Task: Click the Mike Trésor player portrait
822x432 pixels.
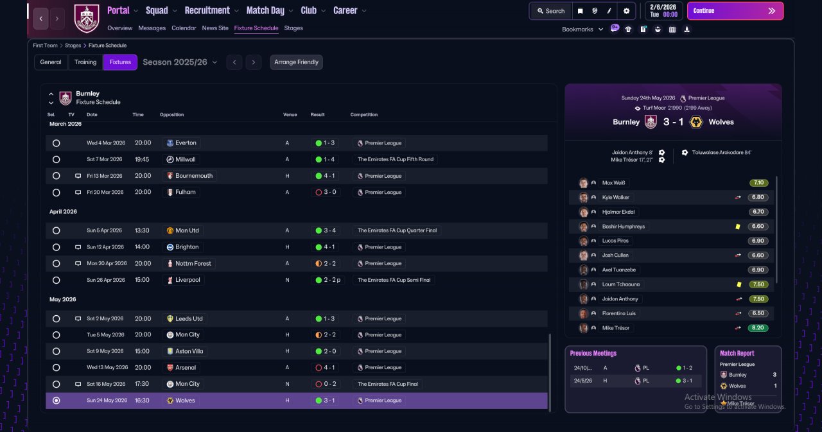Action: click(583, 328)
